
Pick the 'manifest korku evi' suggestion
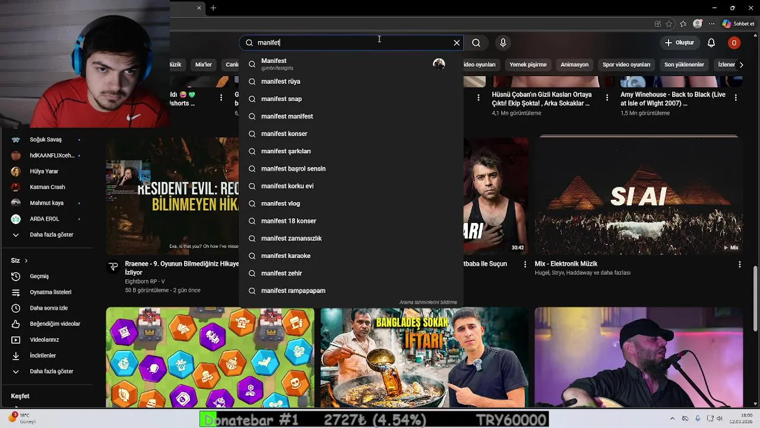coord(351,186)
